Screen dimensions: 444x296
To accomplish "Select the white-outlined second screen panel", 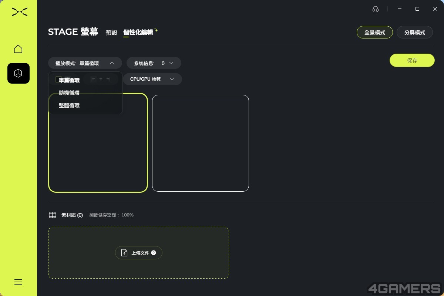I will [200, 143].
